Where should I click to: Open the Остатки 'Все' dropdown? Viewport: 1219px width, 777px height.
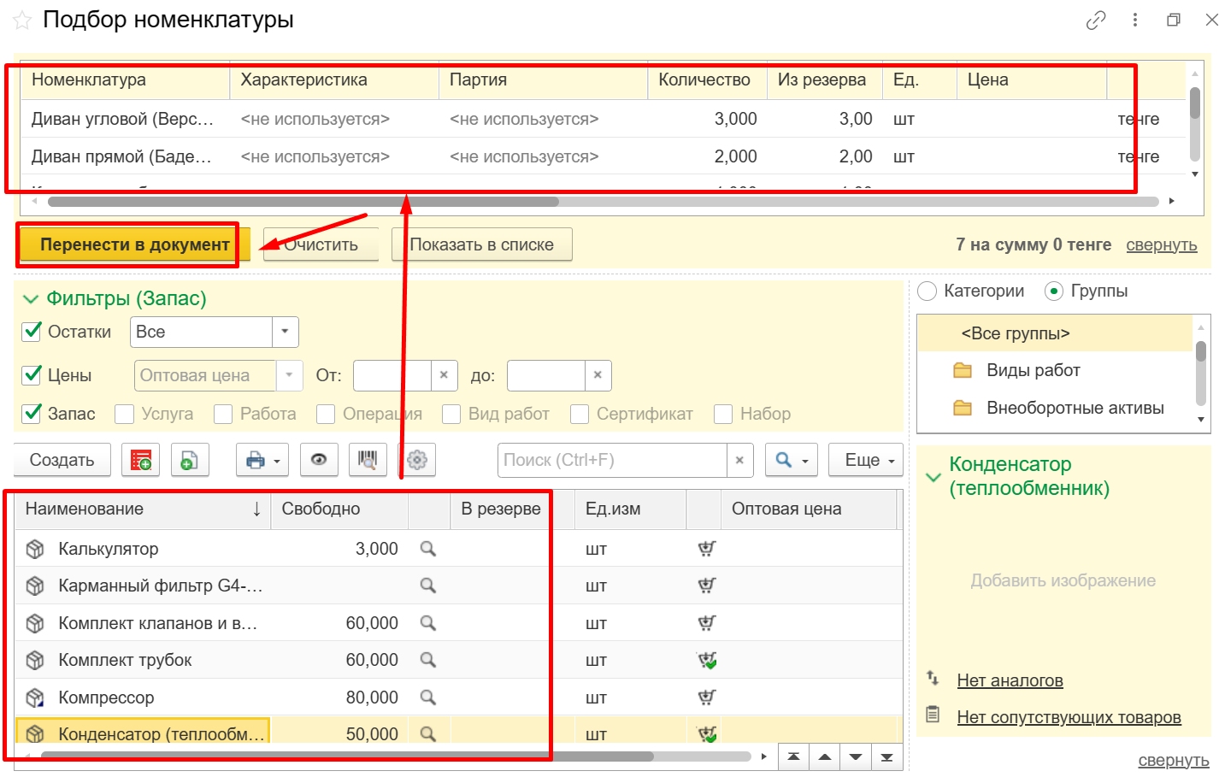point(285,332)
